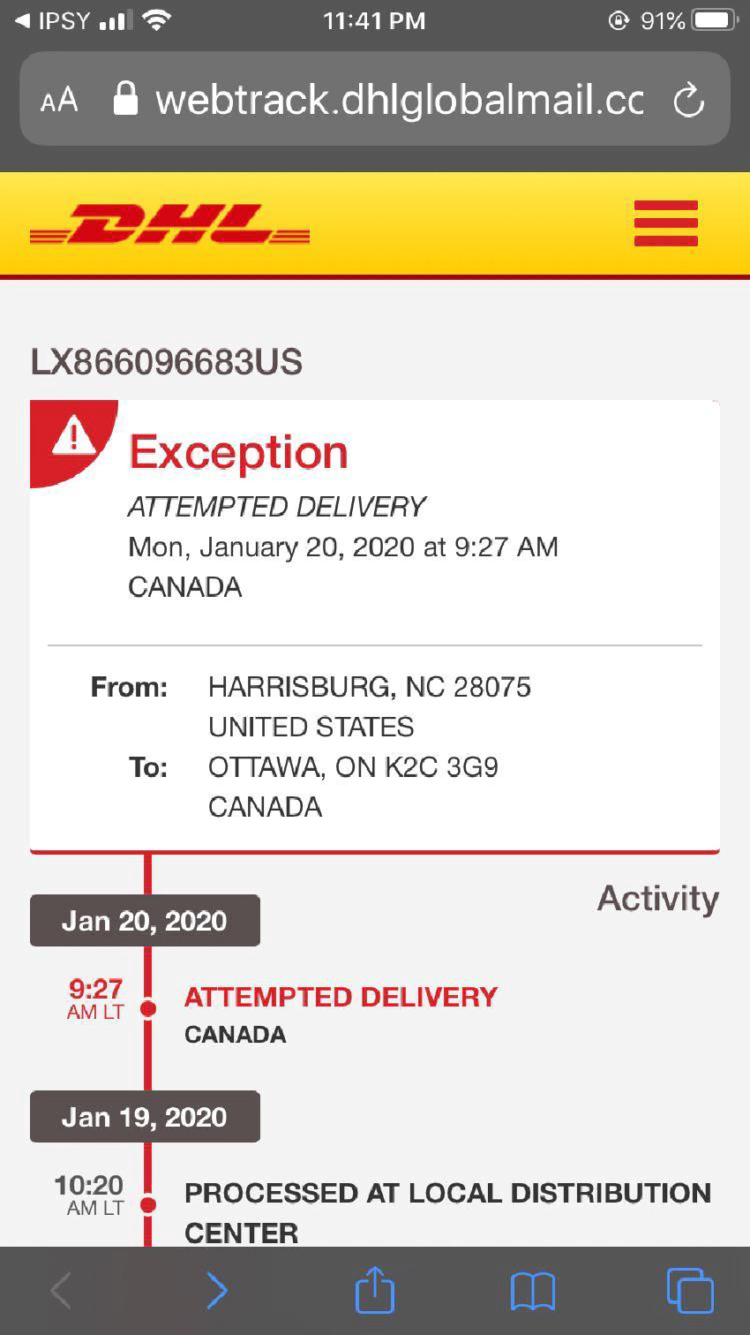This screenshot has width=750, height=1335.
Task: Tap the battery indicator in status bar
Action: (713, 20)
